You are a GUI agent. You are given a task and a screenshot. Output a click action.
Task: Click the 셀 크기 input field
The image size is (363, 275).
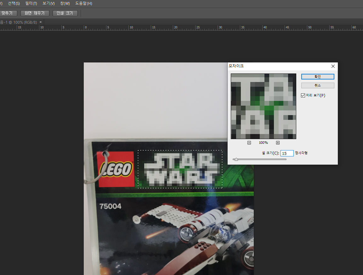[x=287, y=153]
